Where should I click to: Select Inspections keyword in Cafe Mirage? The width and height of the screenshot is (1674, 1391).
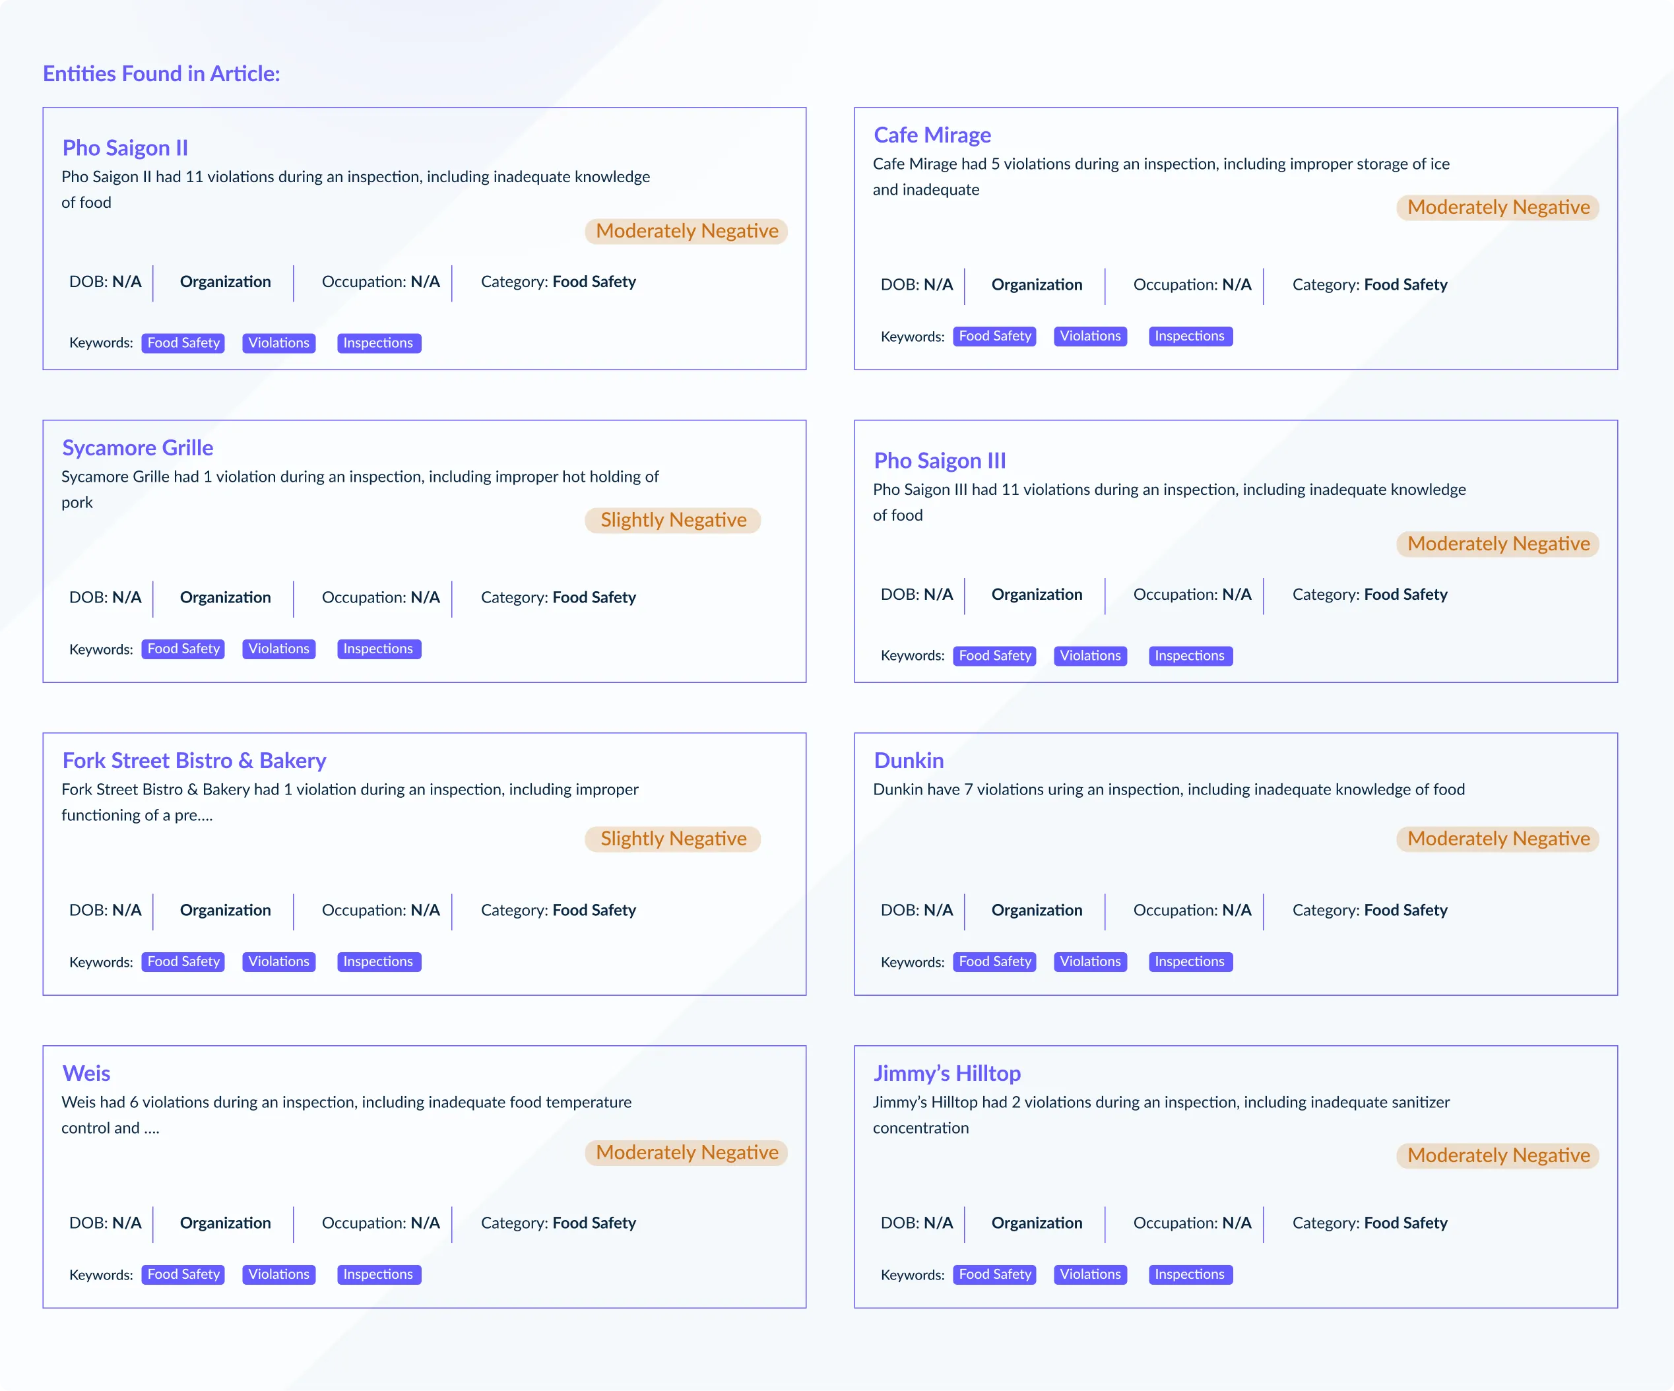1190,337
